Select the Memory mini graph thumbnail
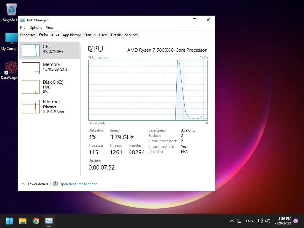This screenshot has height=228, width=304. (x=31, y=68)
